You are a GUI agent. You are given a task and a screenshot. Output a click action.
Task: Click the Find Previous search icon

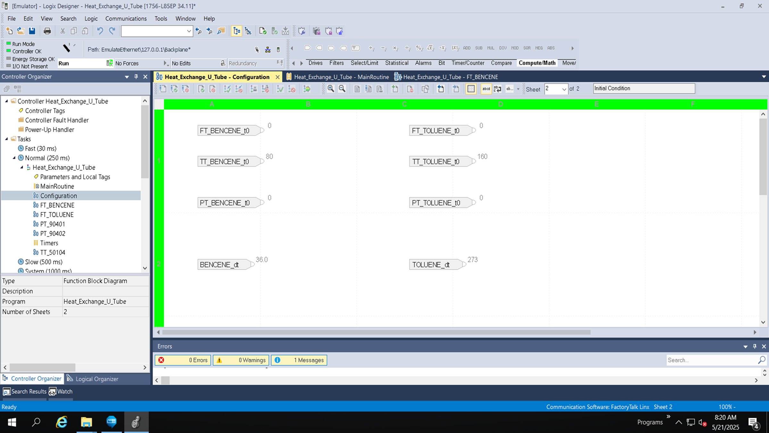pos(199,31)
